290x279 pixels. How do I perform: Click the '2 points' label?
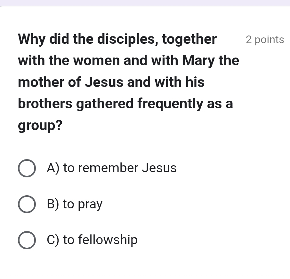click(265, 40)
